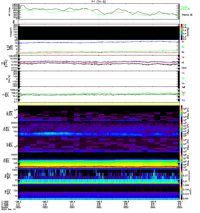
Task: Click the blue Ti perpendicular legend label
Action: point(183,100)
